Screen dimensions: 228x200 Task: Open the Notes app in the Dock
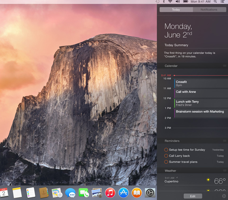click(17, 193)
